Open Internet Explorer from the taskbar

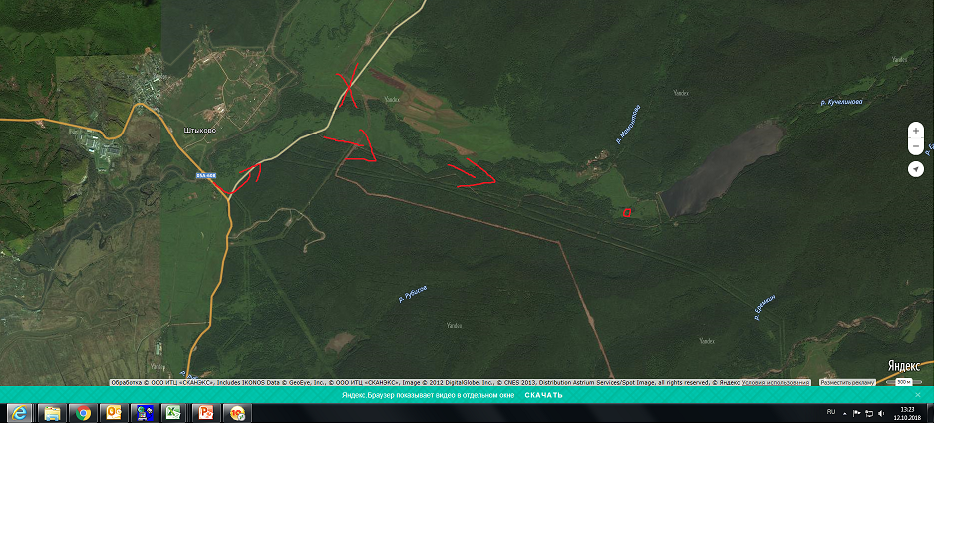click(x=19, y=413)
